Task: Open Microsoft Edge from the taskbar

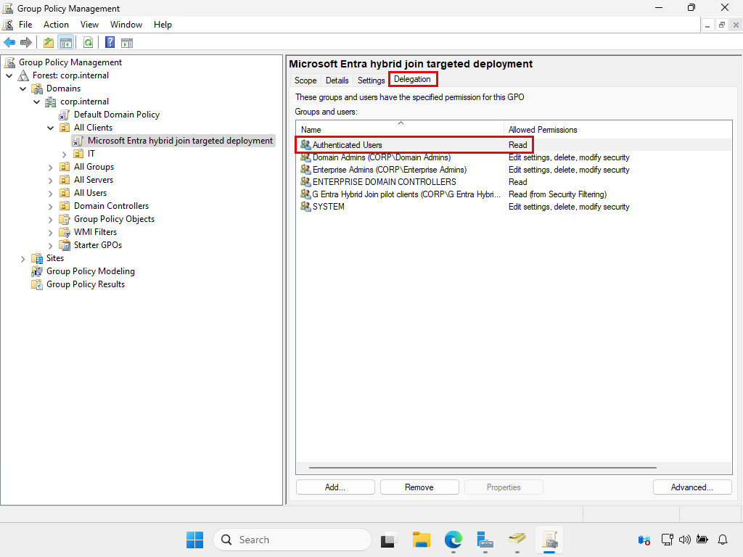Action: coord(453,540)
